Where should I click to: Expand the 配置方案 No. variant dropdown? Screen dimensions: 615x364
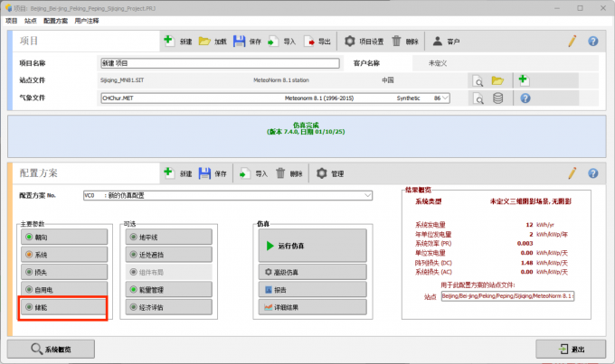pos(367,195)
